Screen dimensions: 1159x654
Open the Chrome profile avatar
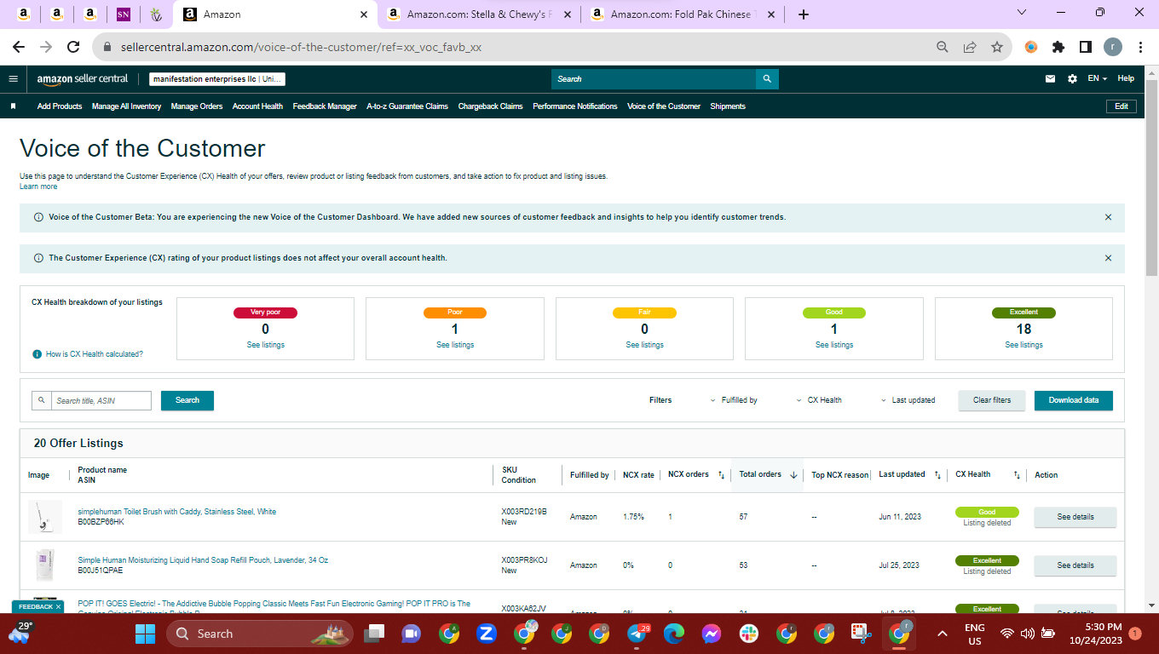[1113, 47]
